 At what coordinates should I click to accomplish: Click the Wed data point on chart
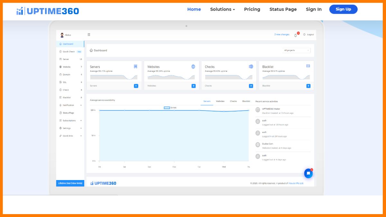[x=224, y=112]
